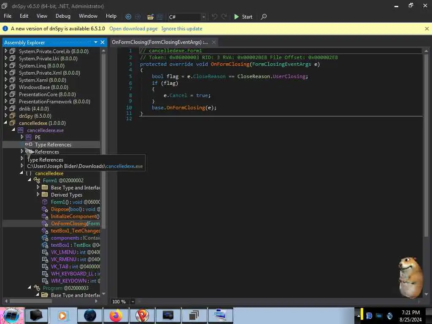Select the OnFormClosing document tab
The height and width of the screenshot is (324, 432).
160,42
